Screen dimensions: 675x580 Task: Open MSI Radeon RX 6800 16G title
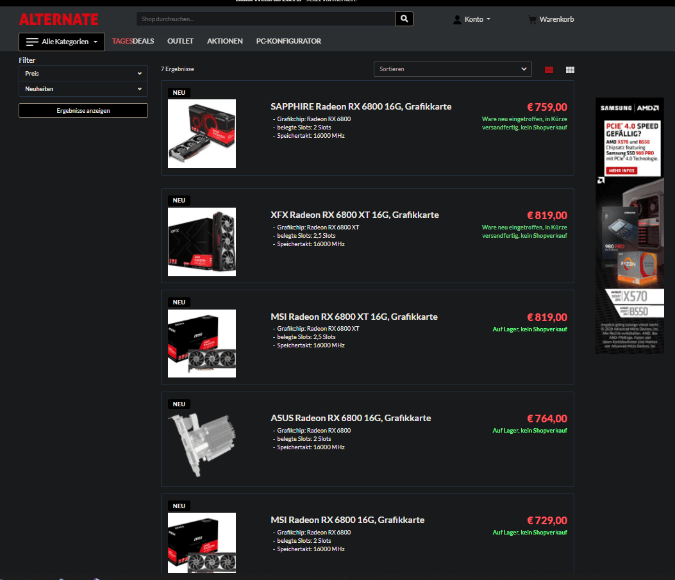pos(347,520)
